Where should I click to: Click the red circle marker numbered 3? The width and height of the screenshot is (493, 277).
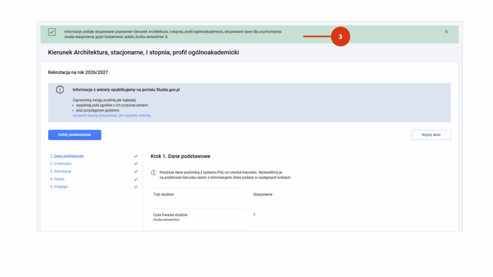tap(340, 37)
